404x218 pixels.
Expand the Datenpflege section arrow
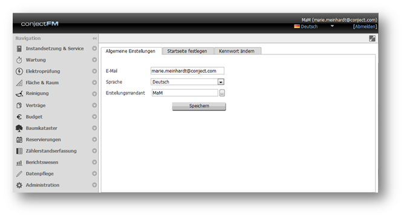[94, 174]
